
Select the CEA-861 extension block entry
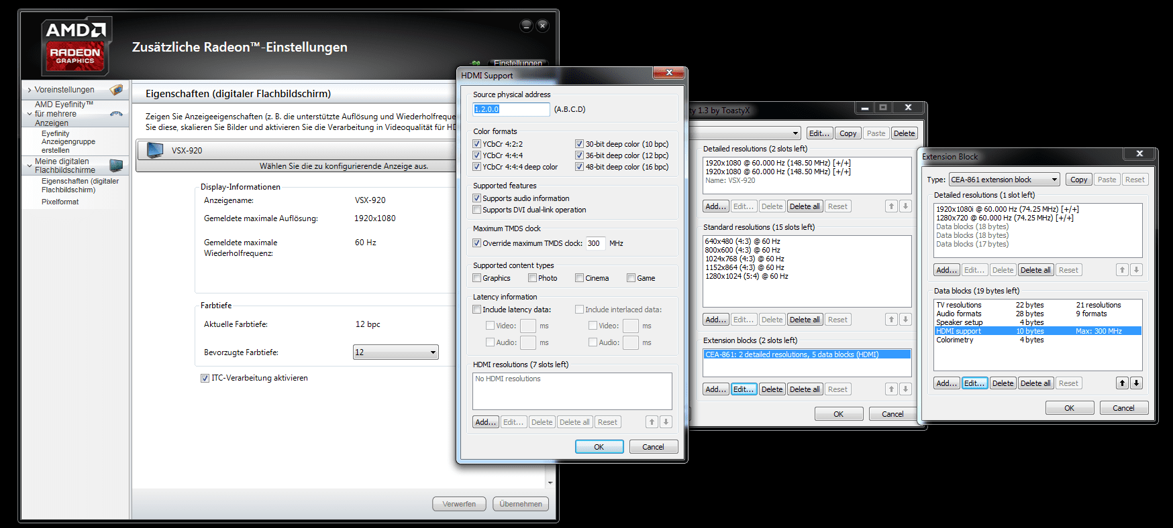pyautogui.click(x=807, y=354)
